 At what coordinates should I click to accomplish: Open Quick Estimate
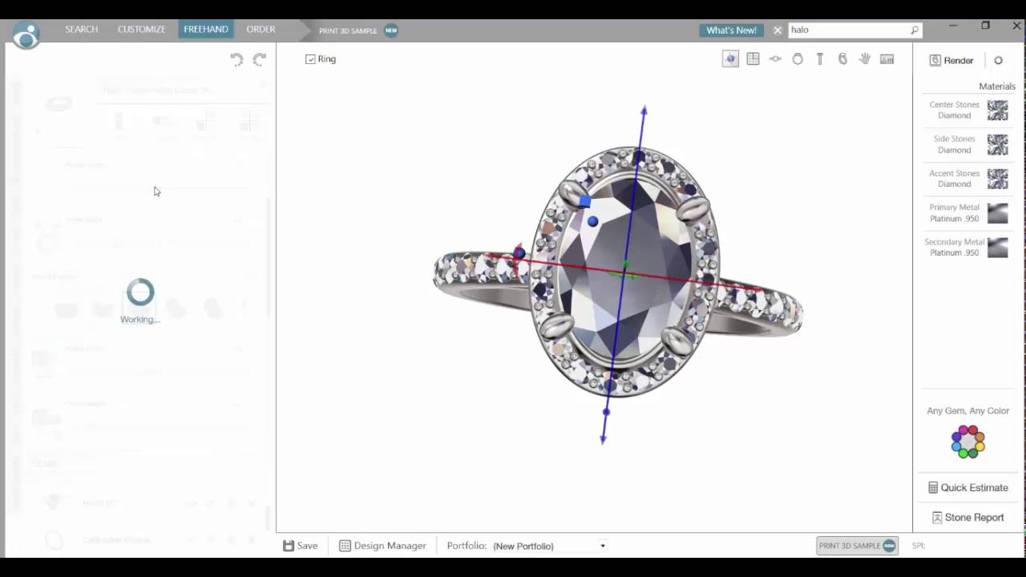tap(967, 487)
